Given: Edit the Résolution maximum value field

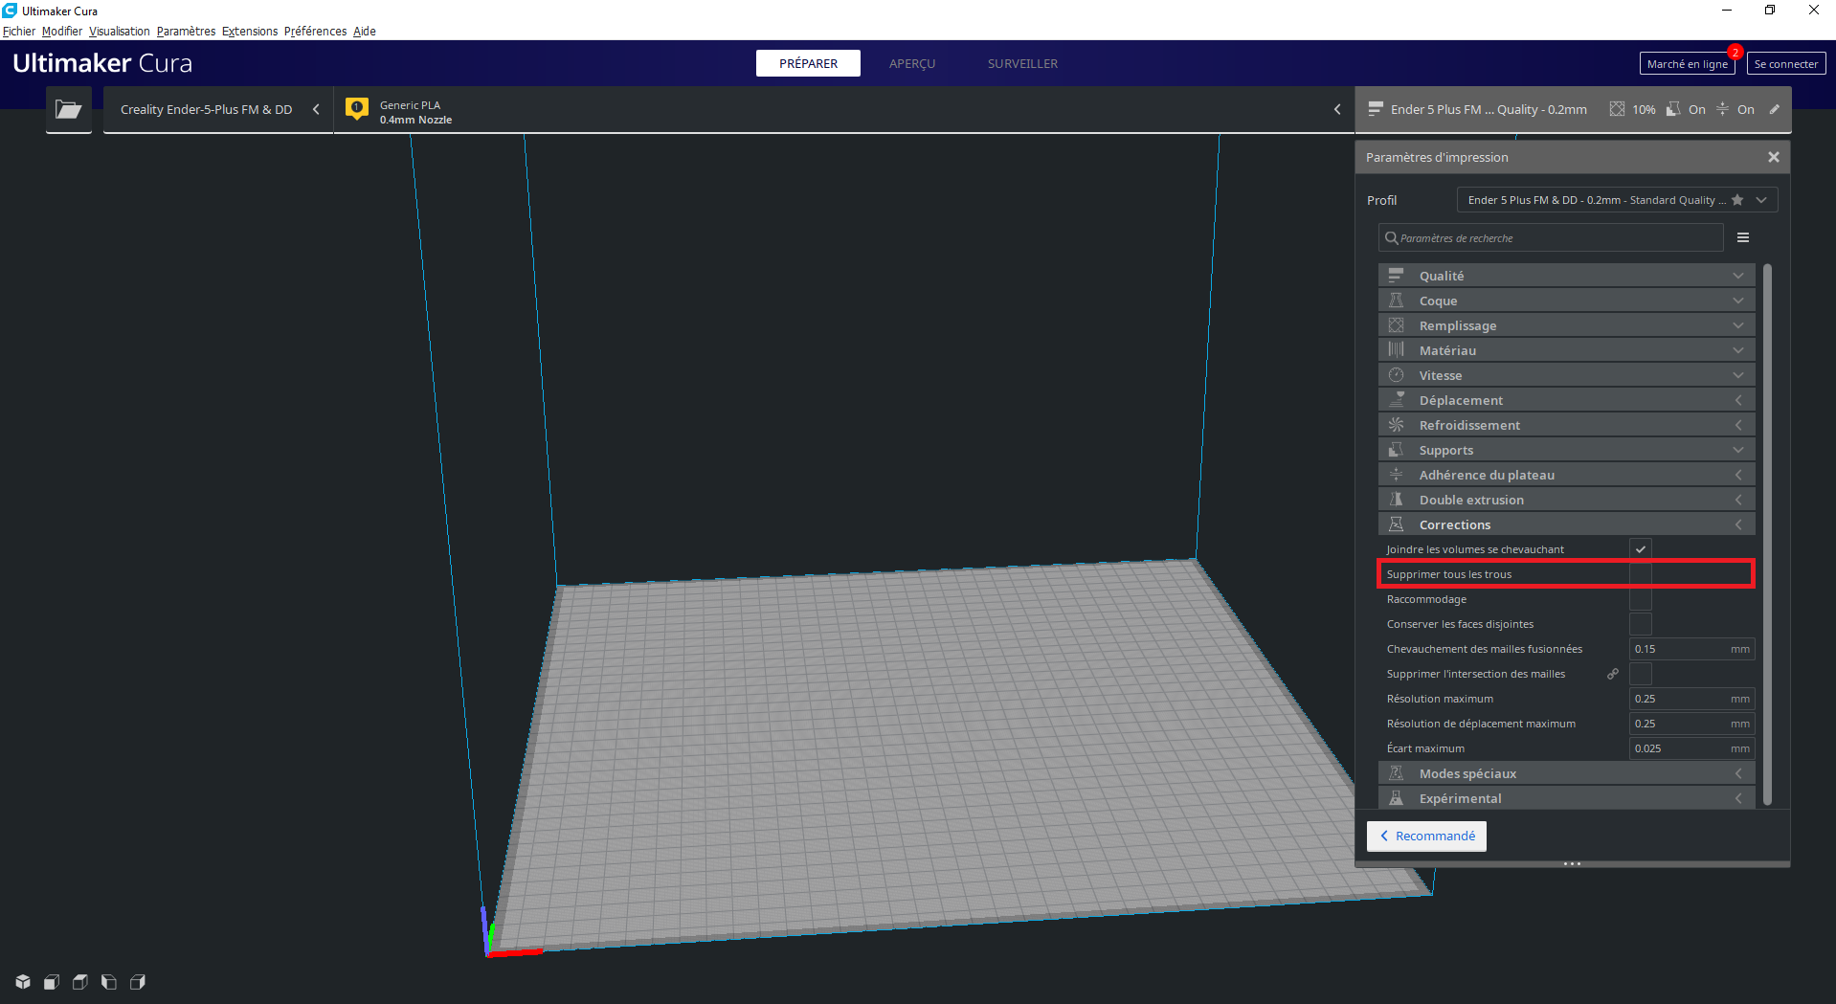Looking at the screenshot, I should point(1692,699).
